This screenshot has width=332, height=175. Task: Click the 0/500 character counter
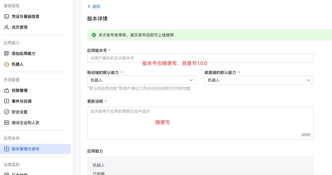click(306, 135)
